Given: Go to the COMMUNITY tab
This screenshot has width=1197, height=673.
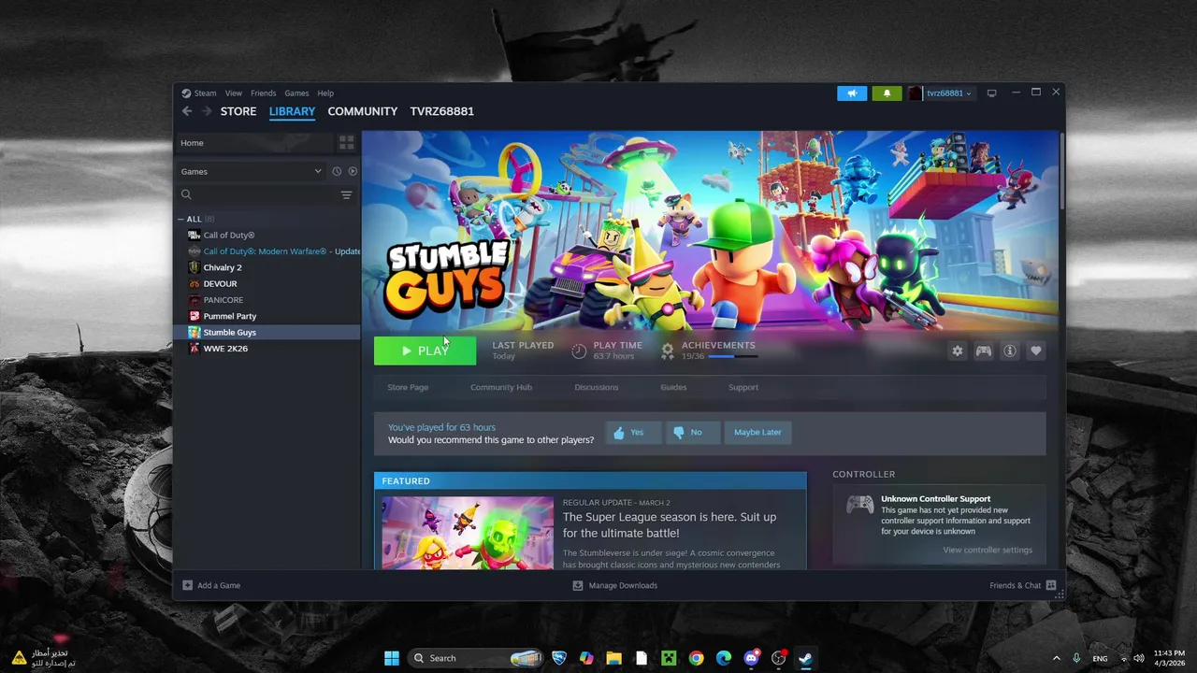Looking at the screenshot, I should pos(363,111).
